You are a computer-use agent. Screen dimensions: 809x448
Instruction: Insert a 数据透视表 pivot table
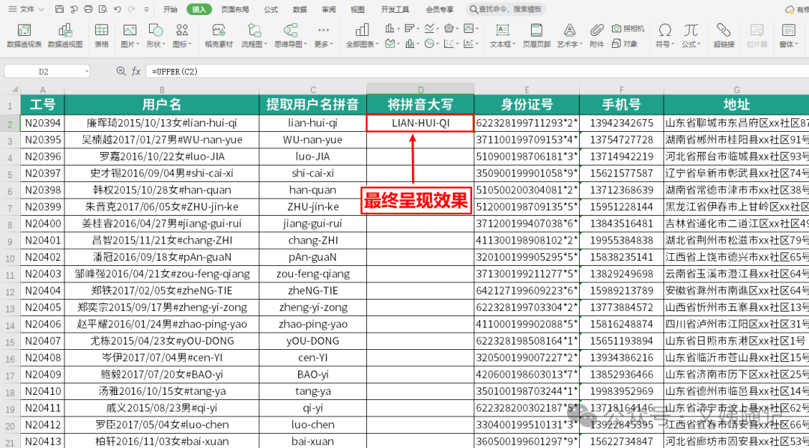[24, 36]
